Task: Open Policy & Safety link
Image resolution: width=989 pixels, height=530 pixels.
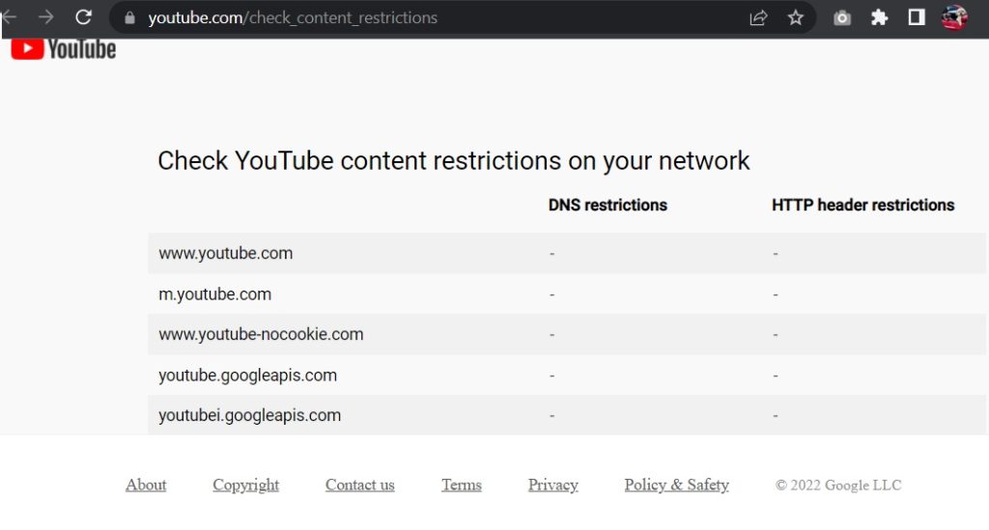Action: tap(676, 485)
